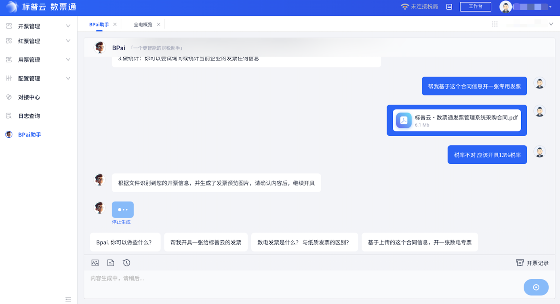
Task: Click user avatar beside 税率不对 message
Action: pyautogui.click(x=539, y=152)
